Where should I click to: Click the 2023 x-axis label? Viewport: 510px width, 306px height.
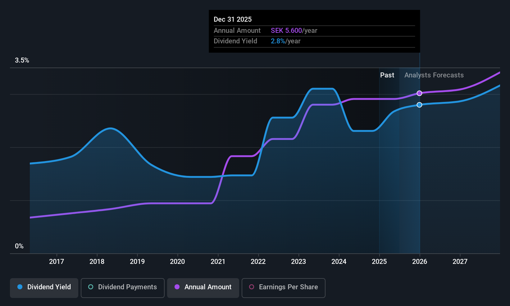tap(298, 262)
